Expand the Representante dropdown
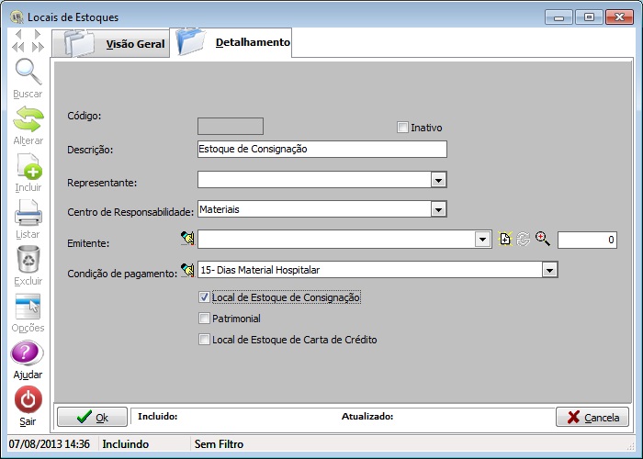The height and width of the screenshot is (459, 643). [438, 179]
